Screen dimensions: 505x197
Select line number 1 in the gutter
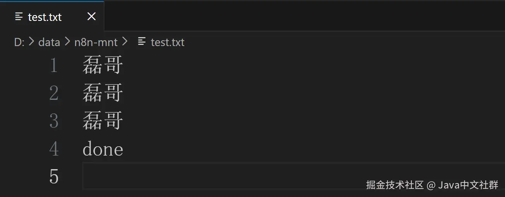tap(54, 65)
